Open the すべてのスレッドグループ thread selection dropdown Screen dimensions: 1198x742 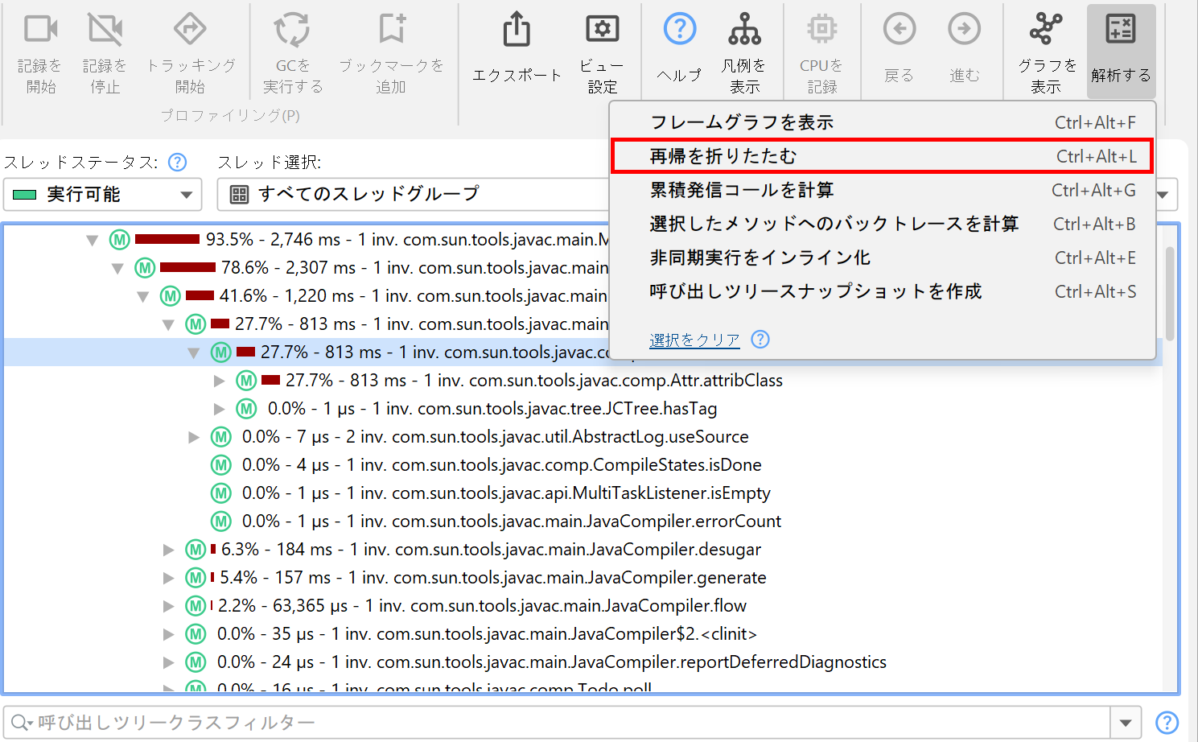click(414, 195)
